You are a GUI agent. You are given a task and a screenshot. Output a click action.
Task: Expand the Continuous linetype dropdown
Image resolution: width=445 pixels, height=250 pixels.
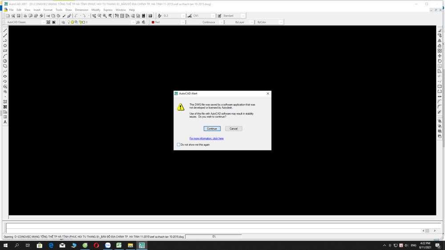point(221,22)
